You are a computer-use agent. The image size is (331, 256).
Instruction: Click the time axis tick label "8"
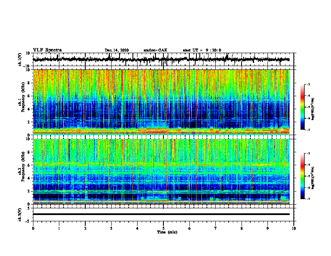(x=242, y=228)
